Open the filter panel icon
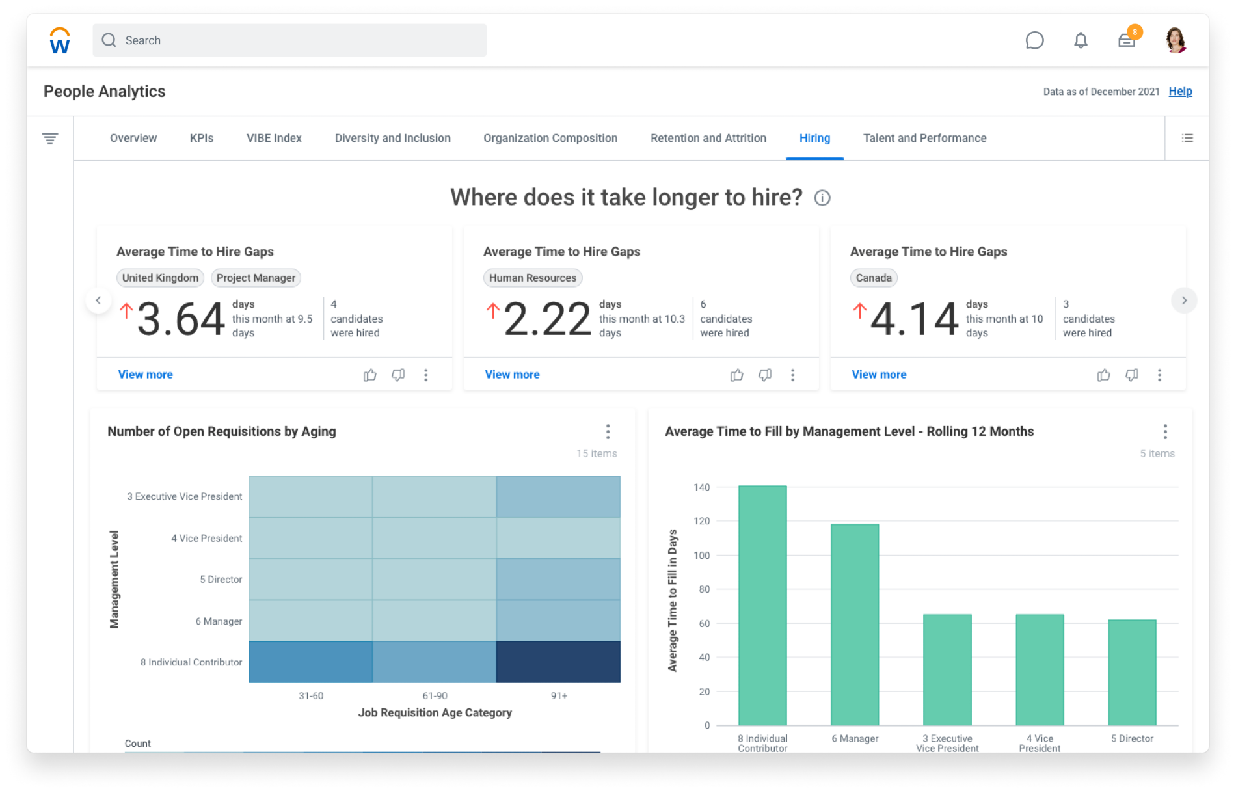This screenshot has height=793, width=1236. [51, 138]
